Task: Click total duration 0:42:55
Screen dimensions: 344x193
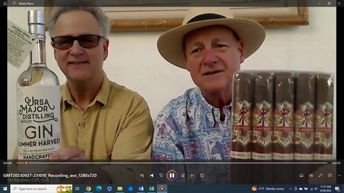Action: (x=336, y=163)
